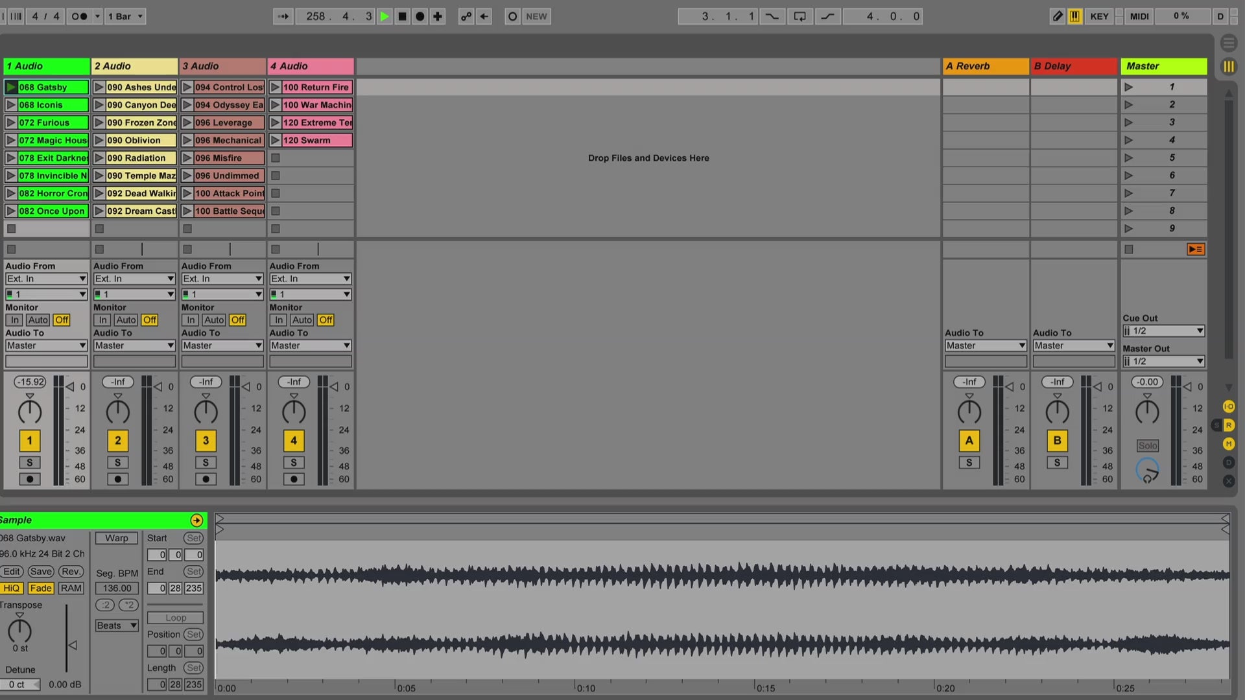The width and height of the screenshot is (1245, 700).
Task: Enable Draw Mode pencil icon
Action: [1057, 16]
